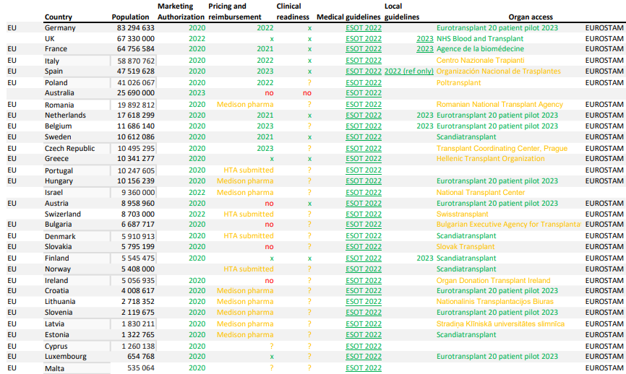This screenshot has height=374, width=626.
Task: Select the Slovak Transplant cell
Action: (465, 247)
